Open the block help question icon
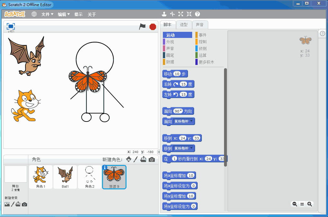 [197, 14]
